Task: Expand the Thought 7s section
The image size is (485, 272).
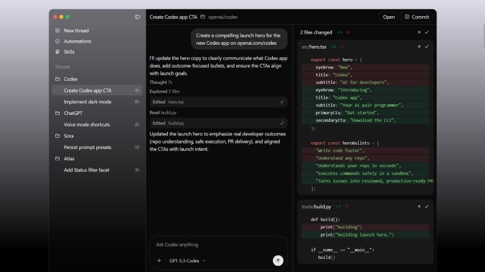Action: point(161,82)
